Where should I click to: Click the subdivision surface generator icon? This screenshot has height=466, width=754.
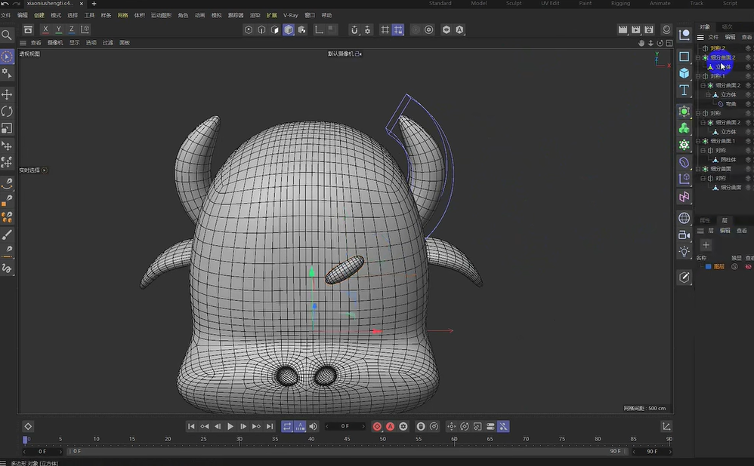[684, 112]
